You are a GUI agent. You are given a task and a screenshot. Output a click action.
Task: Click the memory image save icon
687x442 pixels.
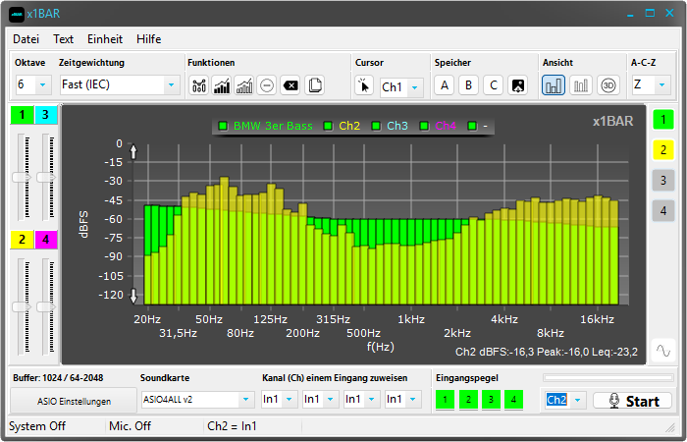coord(518,85)
